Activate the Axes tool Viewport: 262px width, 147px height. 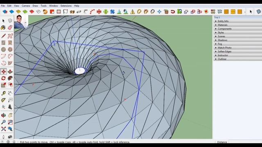pos(3,107)
